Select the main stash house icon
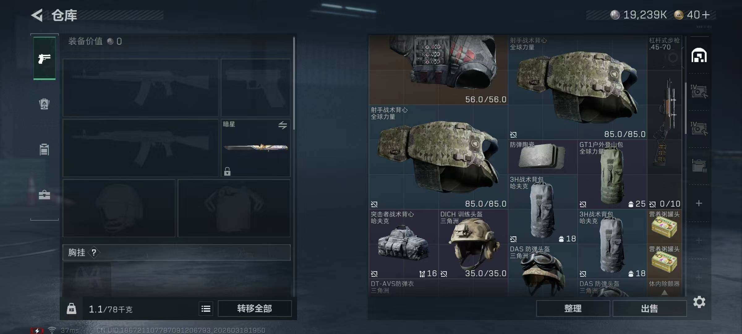 699,55
